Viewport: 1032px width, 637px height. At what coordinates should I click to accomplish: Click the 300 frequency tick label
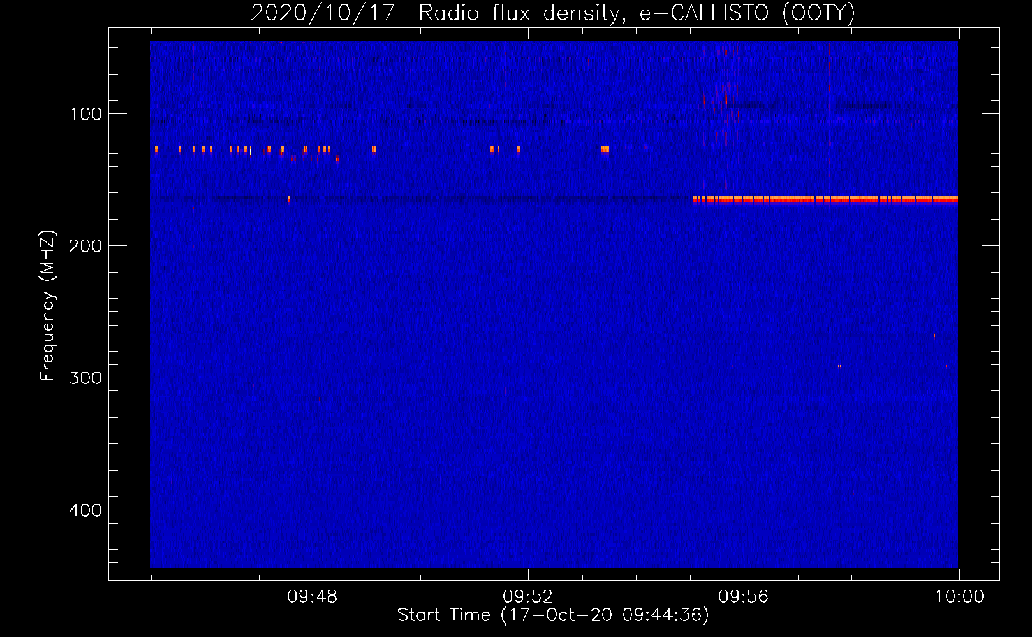(x=85, y=378)
